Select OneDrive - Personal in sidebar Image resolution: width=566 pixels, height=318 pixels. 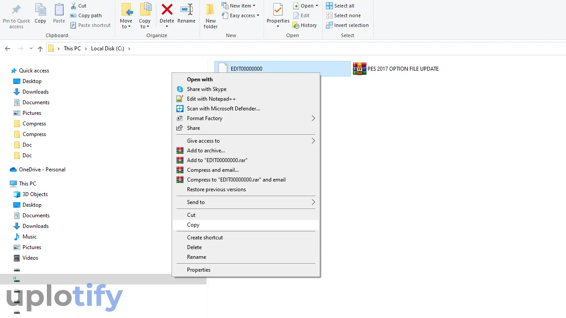tap(42, 170)
